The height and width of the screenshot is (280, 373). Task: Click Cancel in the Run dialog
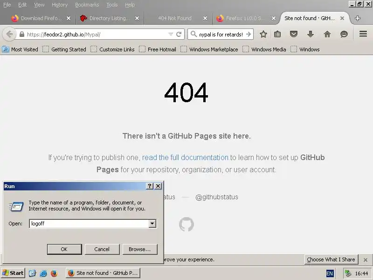point(102,249)
